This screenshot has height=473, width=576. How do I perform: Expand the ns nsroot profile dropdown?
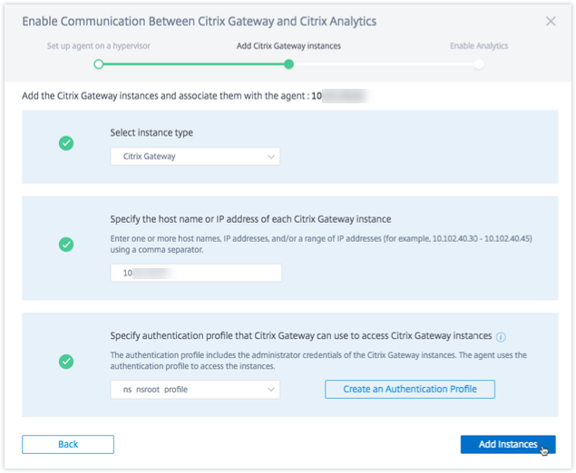point(195,390)
